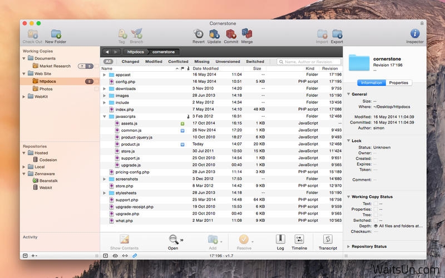The width and height of the screenshot is (445, 278).
Task: Filter by Changed files
Action: 130,62
